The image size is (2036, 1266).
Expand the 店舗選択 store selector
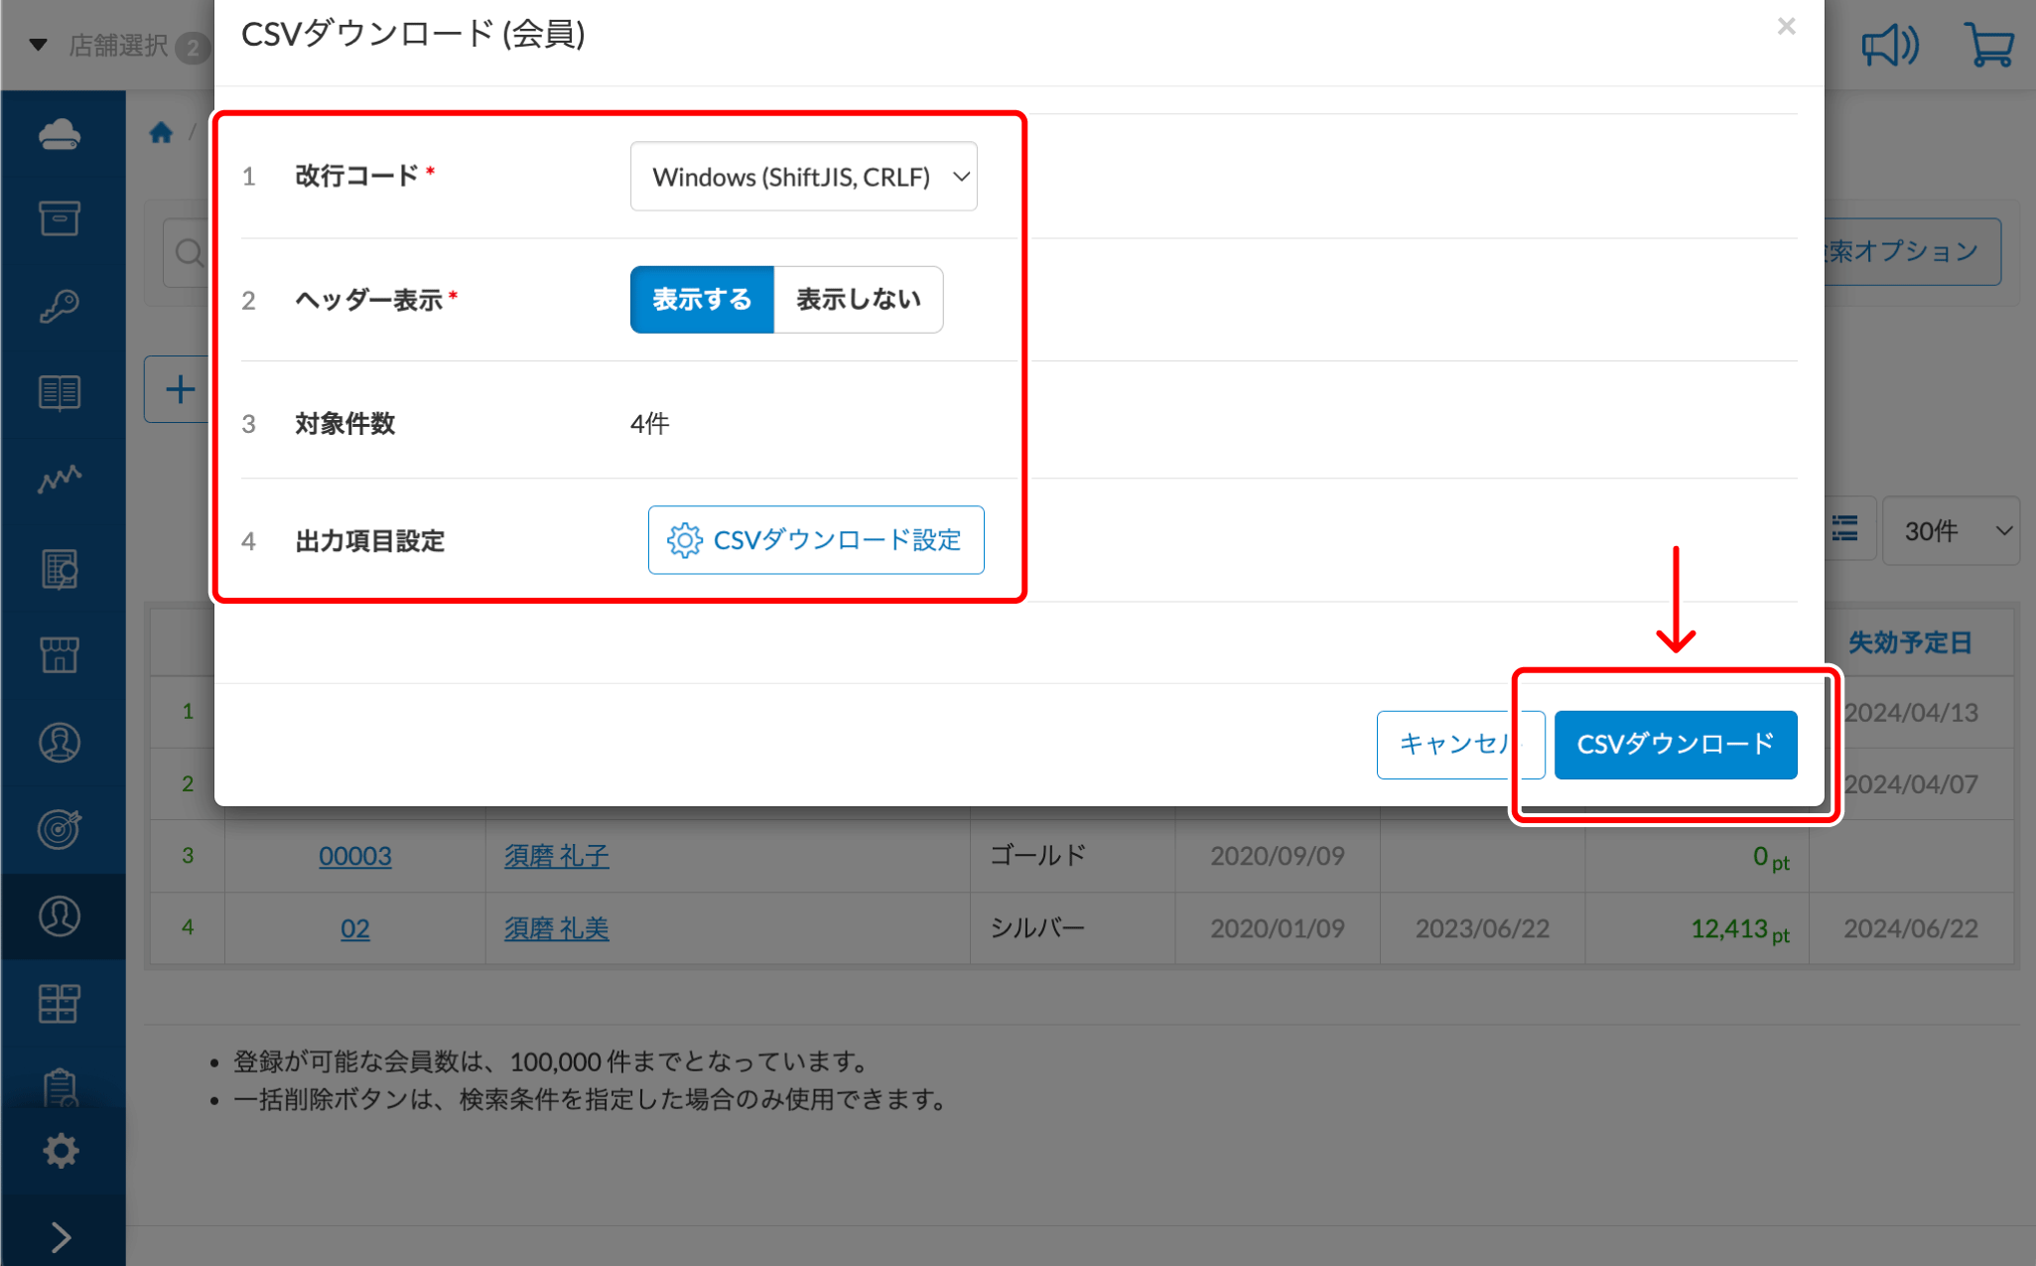[x=119, y=45]
